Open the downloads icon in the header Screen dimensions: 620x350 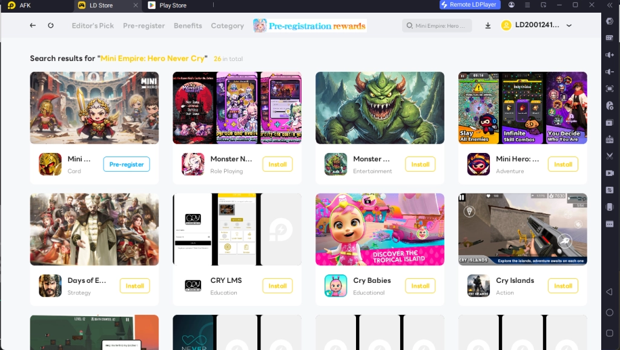488,25
